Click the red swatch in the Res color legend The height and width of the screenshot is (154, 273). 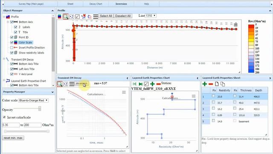(x=251, y=27)
